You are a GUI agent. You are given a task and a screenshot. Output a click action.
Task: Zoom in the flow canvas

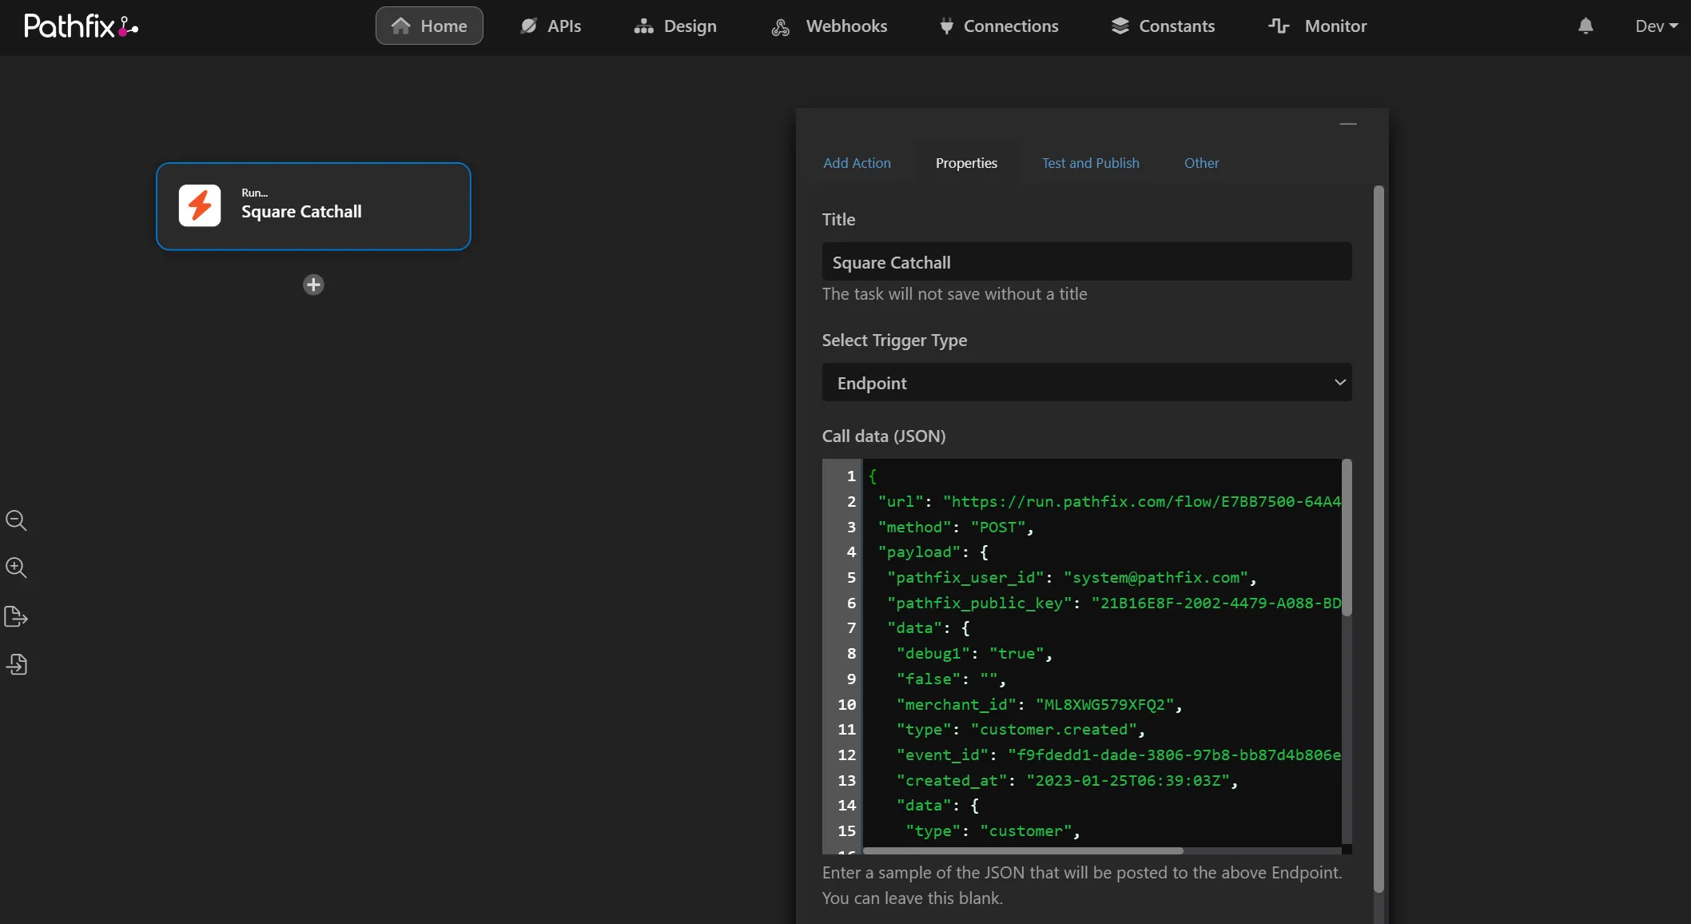pyautogui.click(x=16, y=568)
